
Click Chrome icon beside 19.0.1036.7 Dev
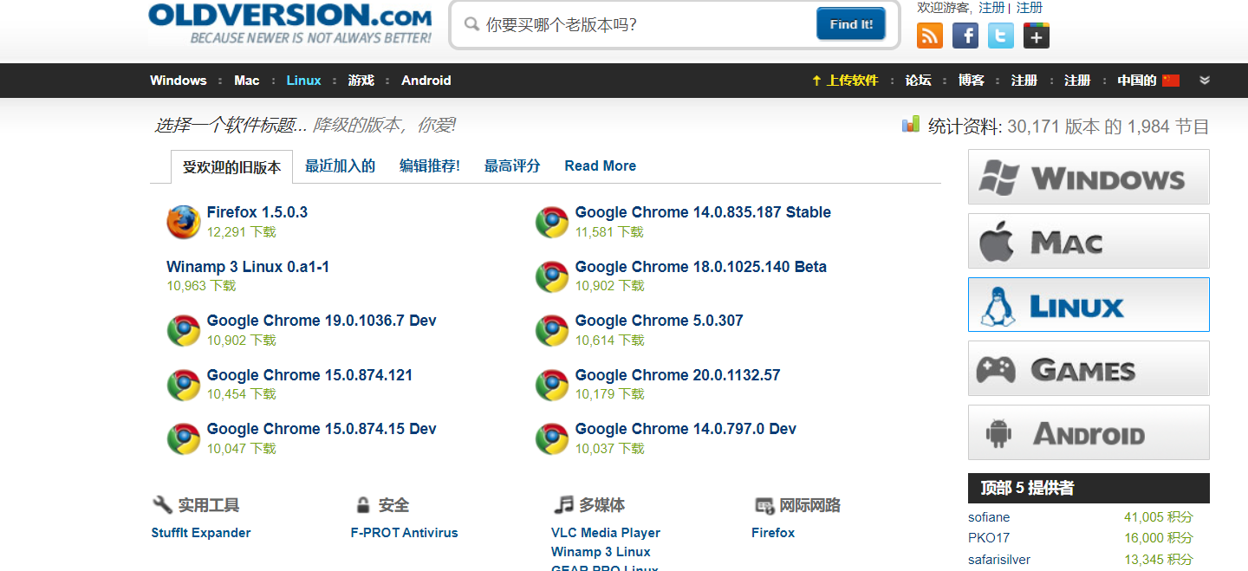tap(184, 330)
